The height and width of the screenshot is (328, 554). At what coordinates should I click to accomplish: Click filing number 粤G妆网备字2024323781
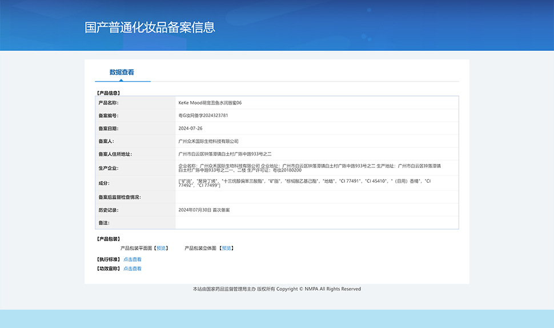pos(203,115)
